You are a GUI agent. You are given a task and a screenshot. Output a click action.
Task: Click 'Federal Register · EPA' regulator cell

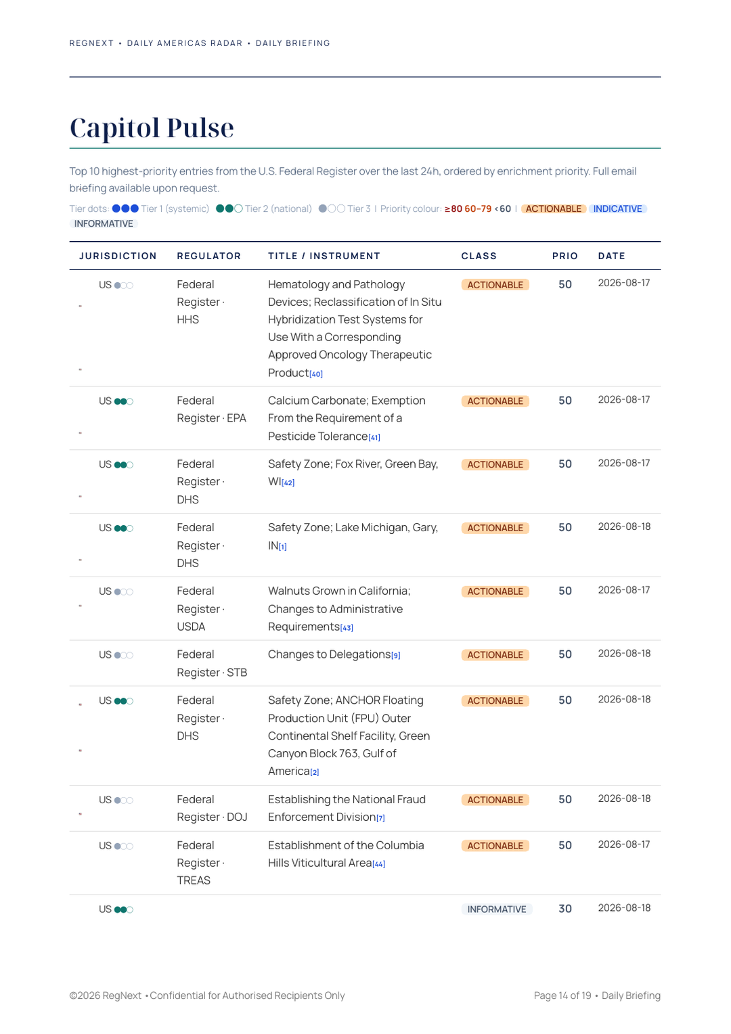[212, 410]
